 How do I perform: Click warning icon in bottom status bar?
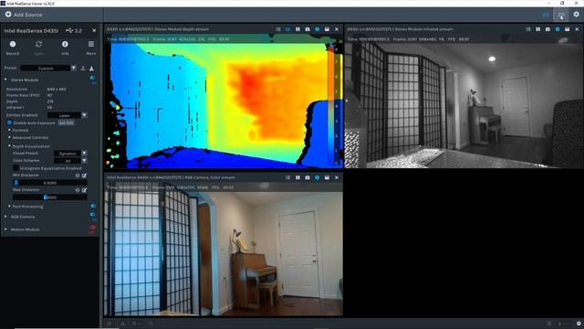122,324
